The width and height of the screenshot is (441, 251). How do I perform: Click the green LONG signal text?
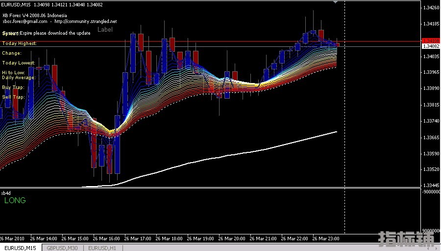click(15, 200)
